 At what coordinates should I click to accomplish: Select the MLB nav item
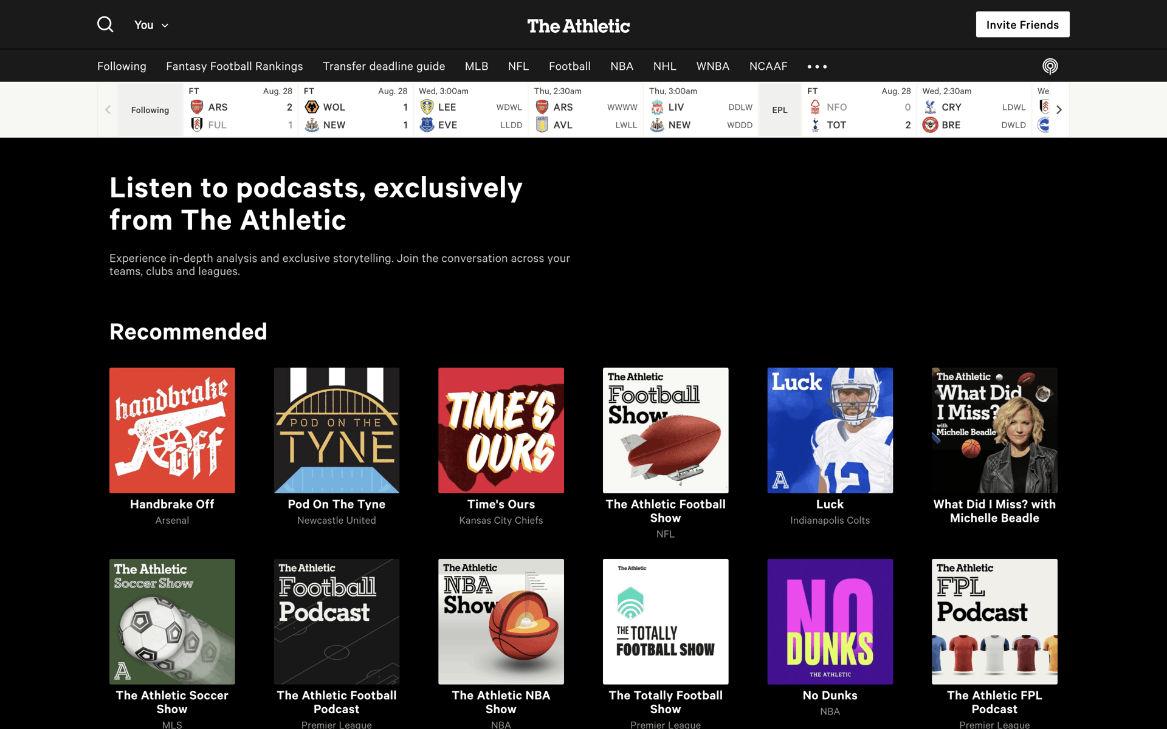click(x=477, y=66)
